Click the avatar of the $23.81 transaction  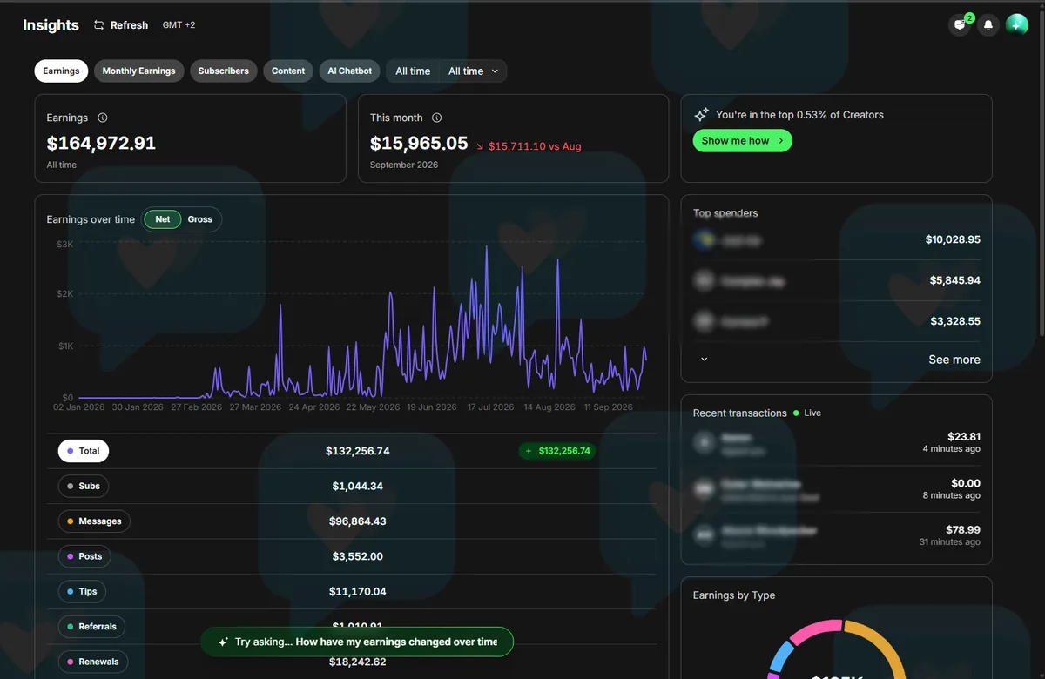pos(704,442)
